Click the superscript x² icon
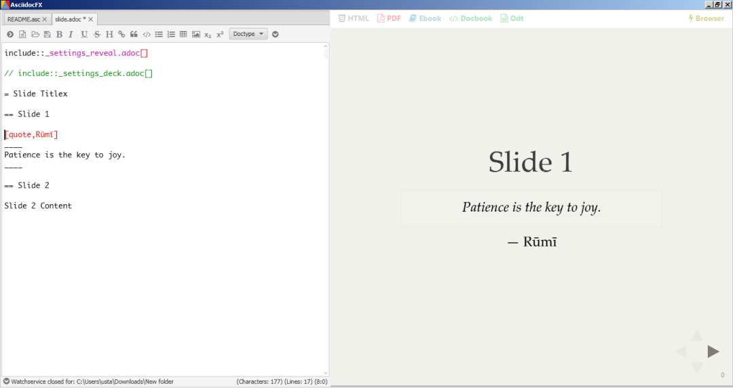This screenshot has width=733, height=388. 220,34
